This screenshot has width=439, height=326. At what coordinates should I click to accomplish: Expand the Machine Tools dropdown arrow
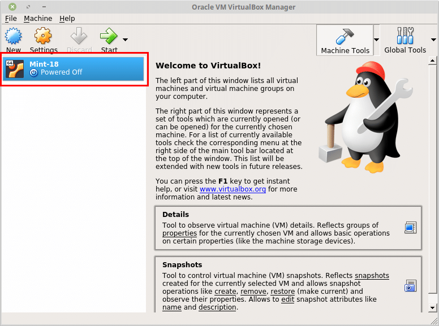[x=376, y=40]
